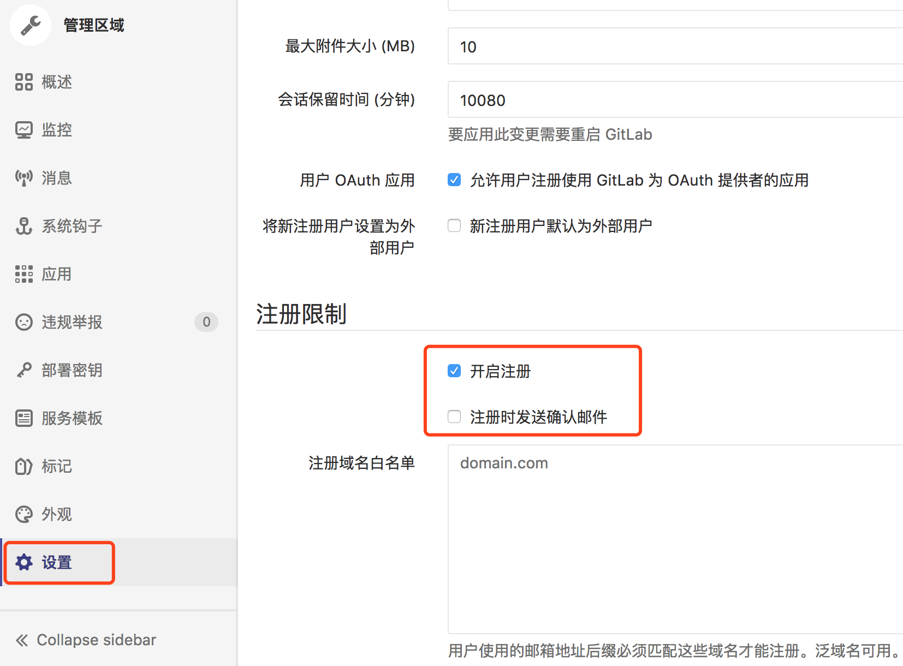Click the 标记 labels icon

click(x=24, y=466)
